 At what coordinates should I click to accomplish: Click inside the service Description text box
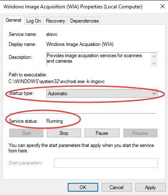pyautogui.click(x=99, y=60)
